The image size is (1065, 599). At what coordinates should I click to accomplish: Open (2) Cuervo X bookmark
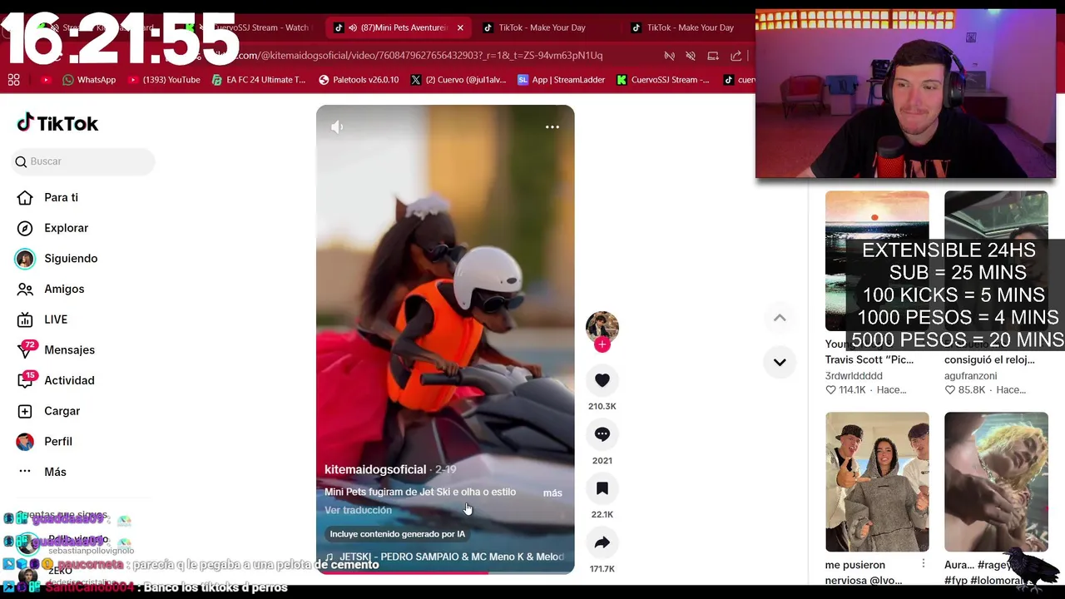tap(458, 80)
